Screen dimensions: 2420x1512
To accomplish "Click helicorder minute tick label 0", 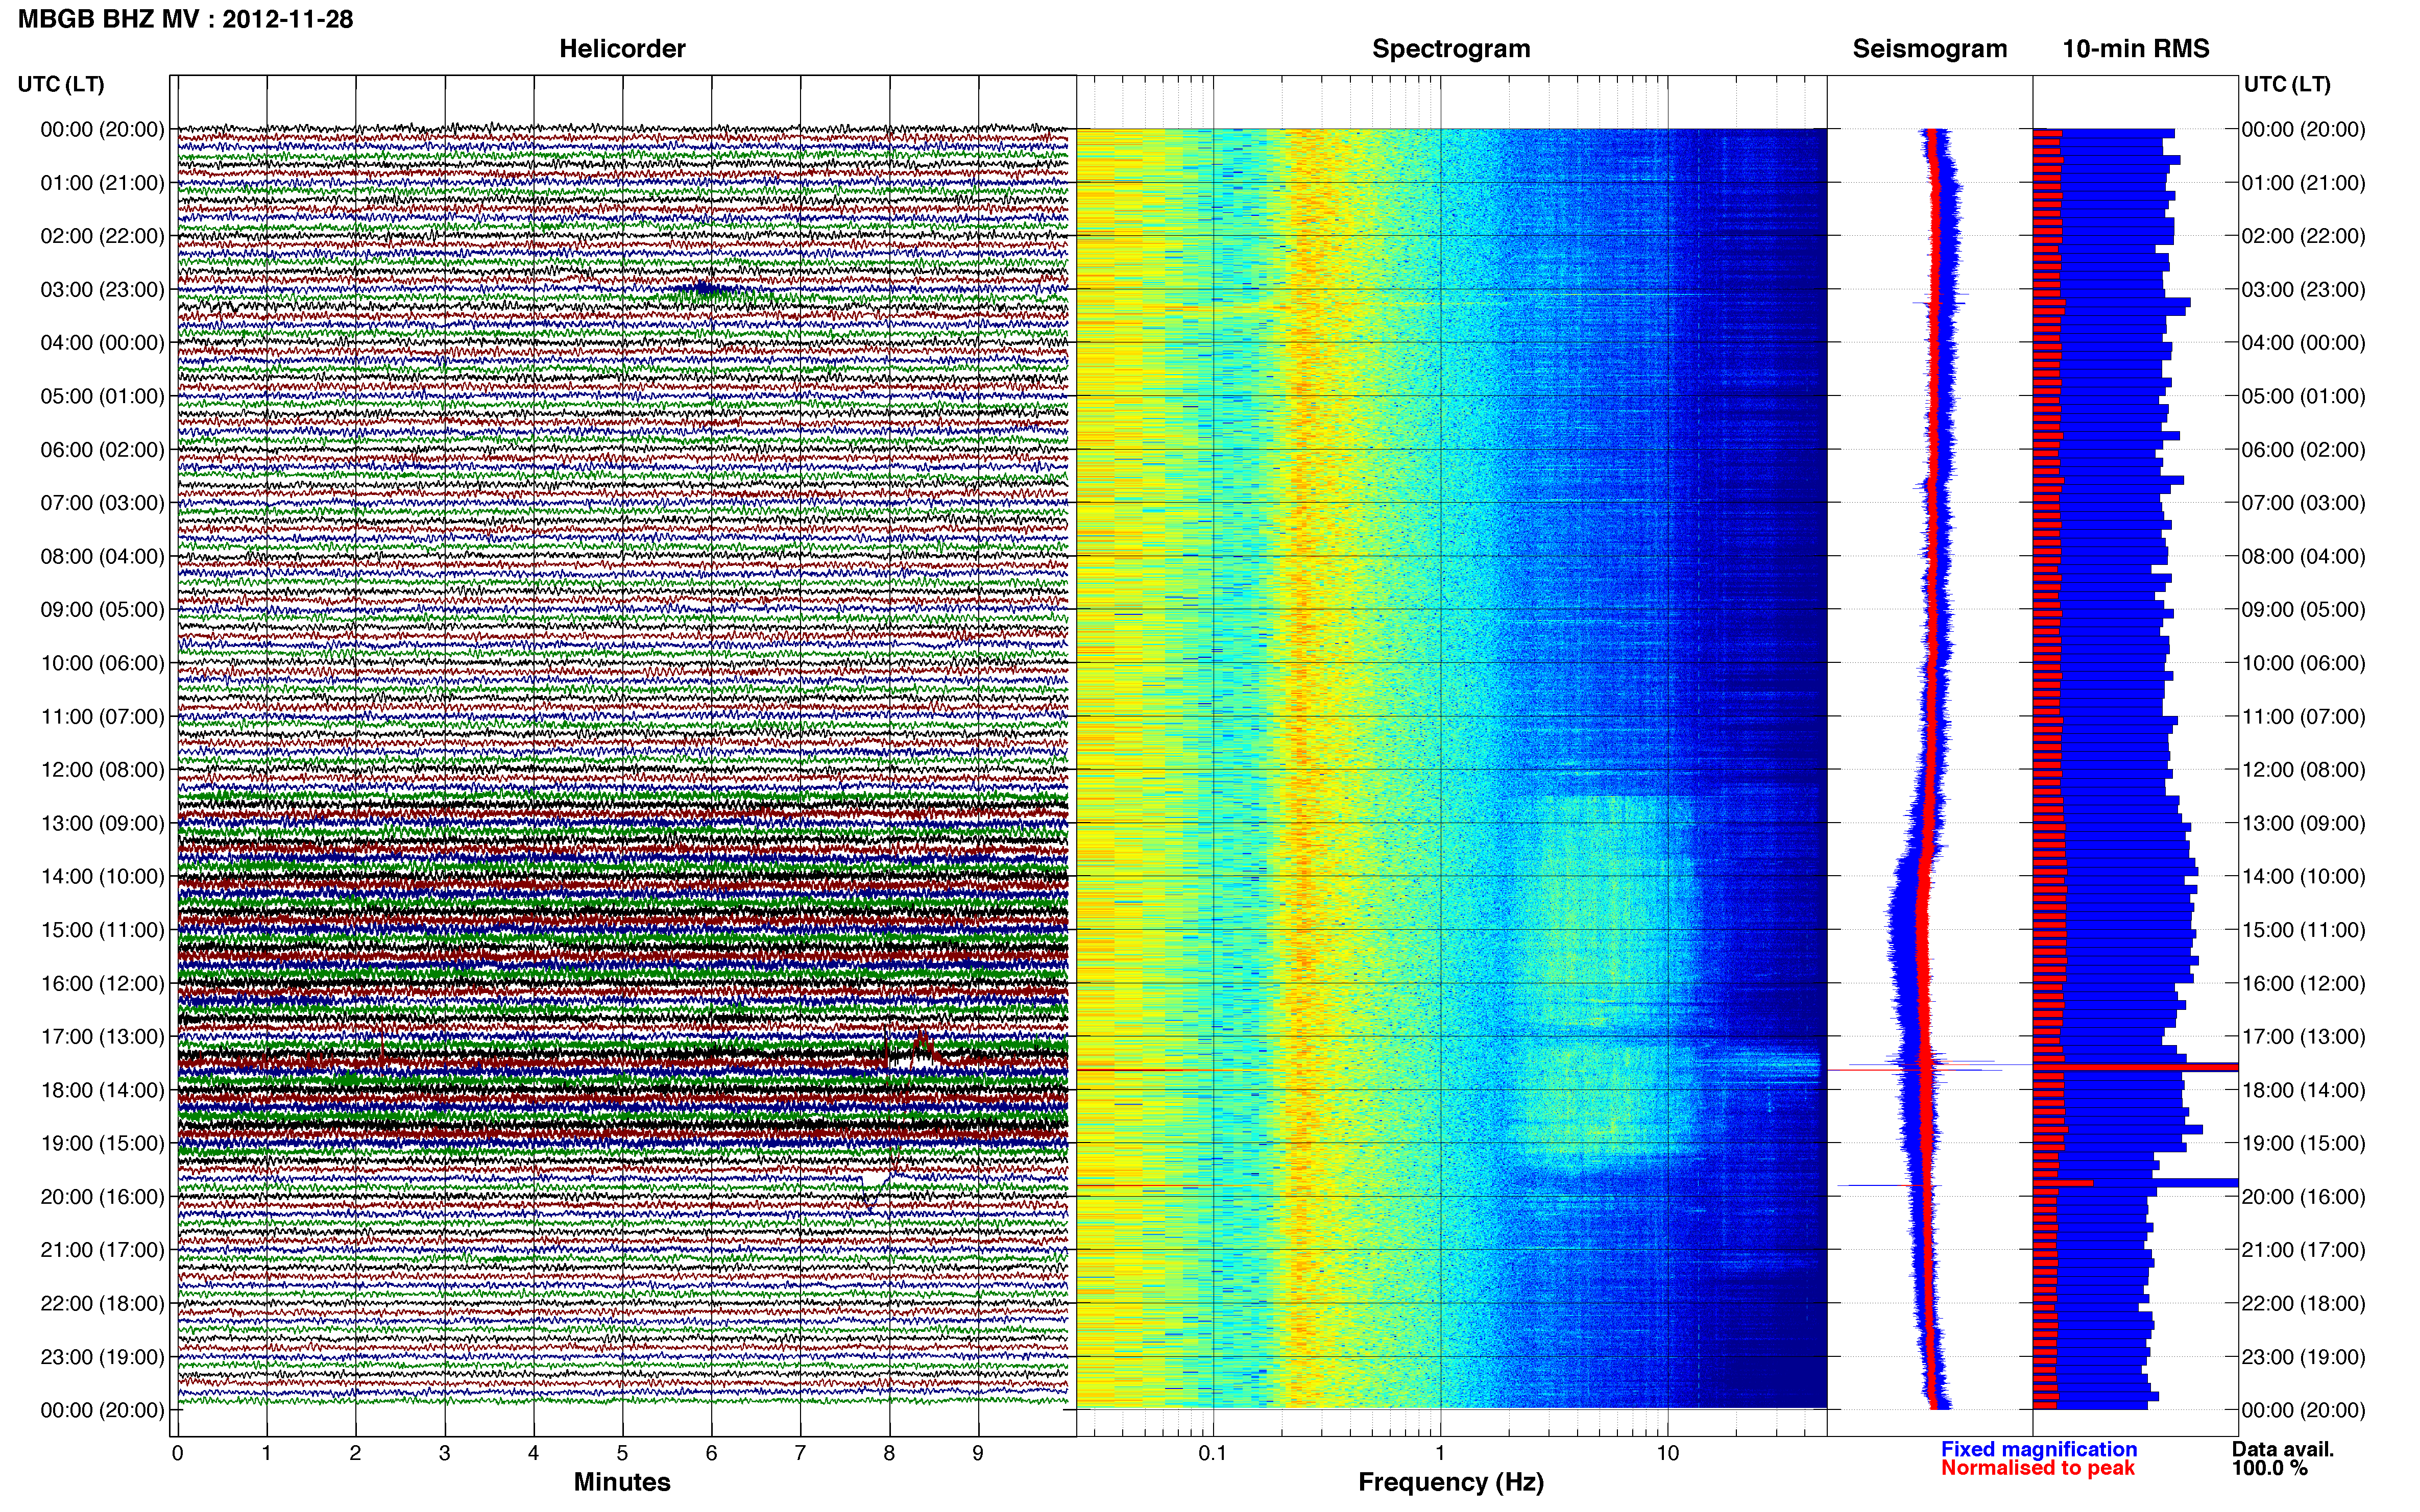I will coord(177,1453).
